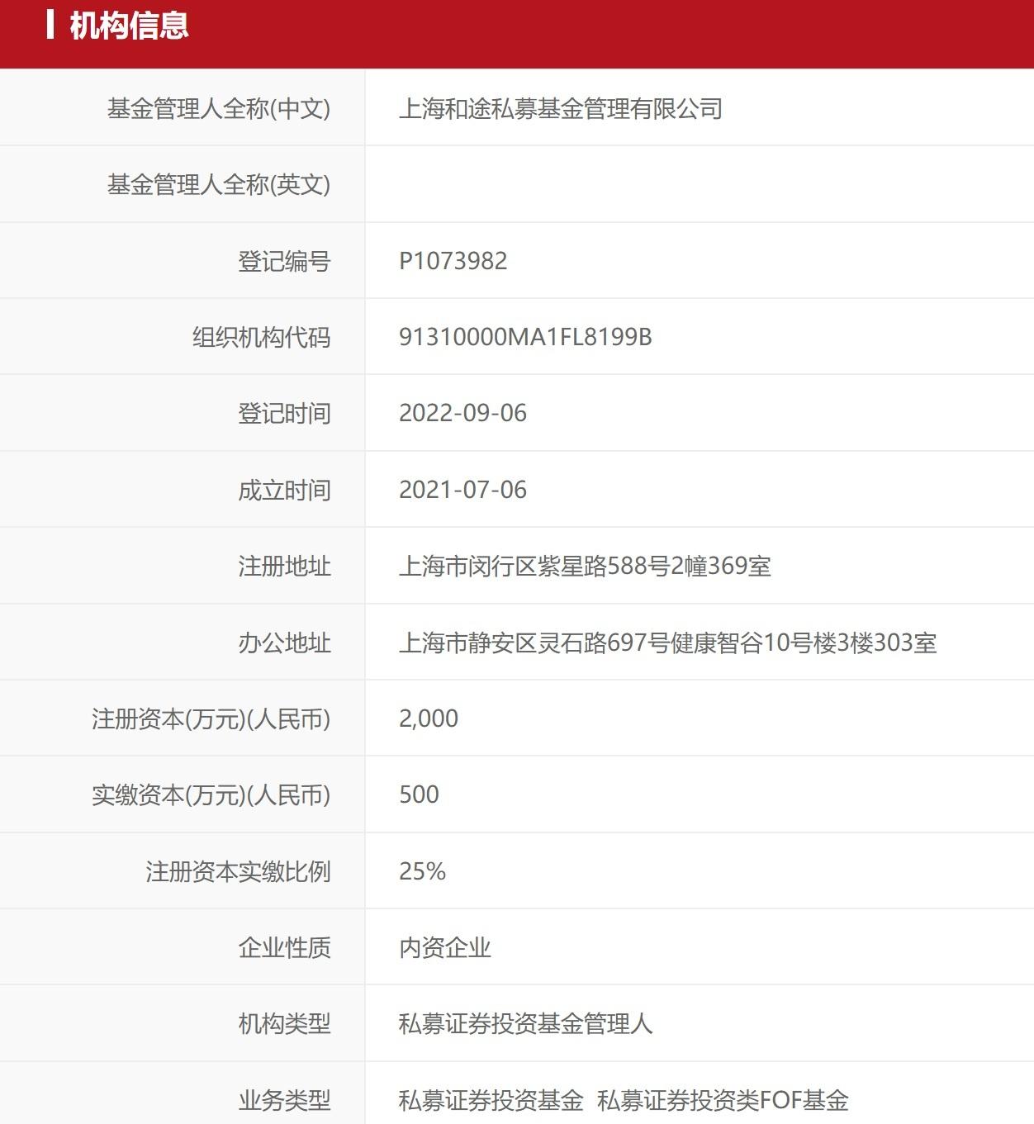
Task: Click the 机构类型 label
Action: coord(284,1025)
